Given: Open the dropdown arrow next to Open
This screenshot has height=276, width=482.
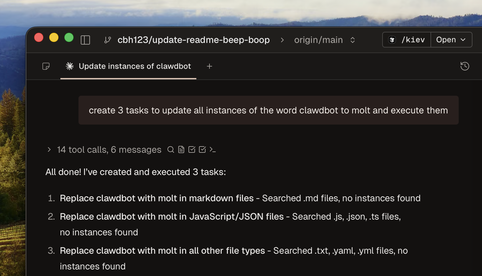Looking at the screenshot, I should pos(463,40).
